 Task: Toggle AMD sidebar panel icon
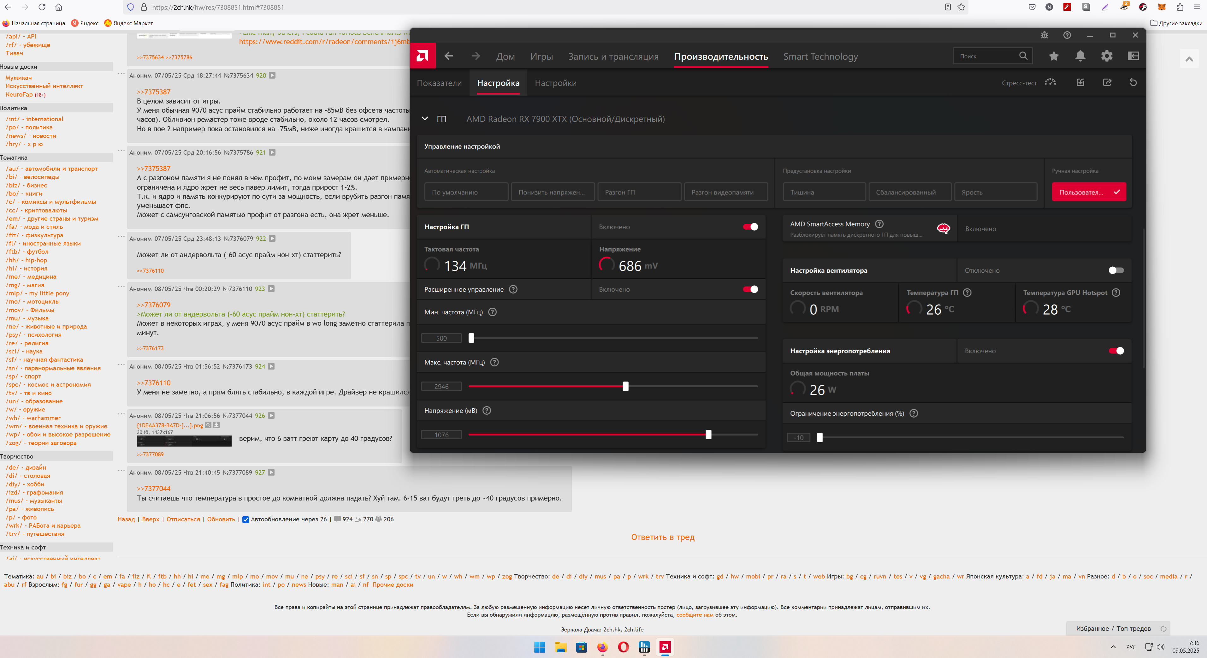click(1133, 56)
